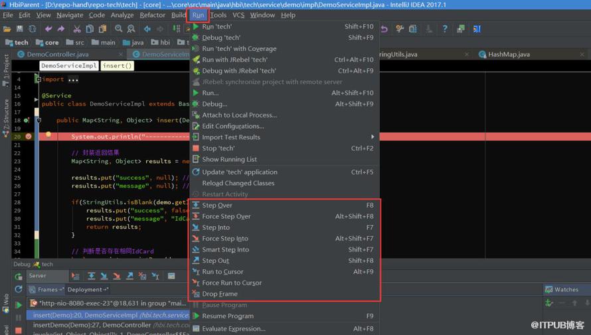Viewport: 591px width, 335px height.
Task: Click the red Stop square side icon
Action: click(19, 331)
